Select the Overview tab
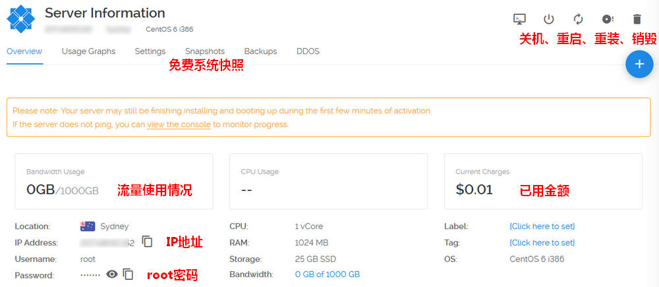 [24, 51]
